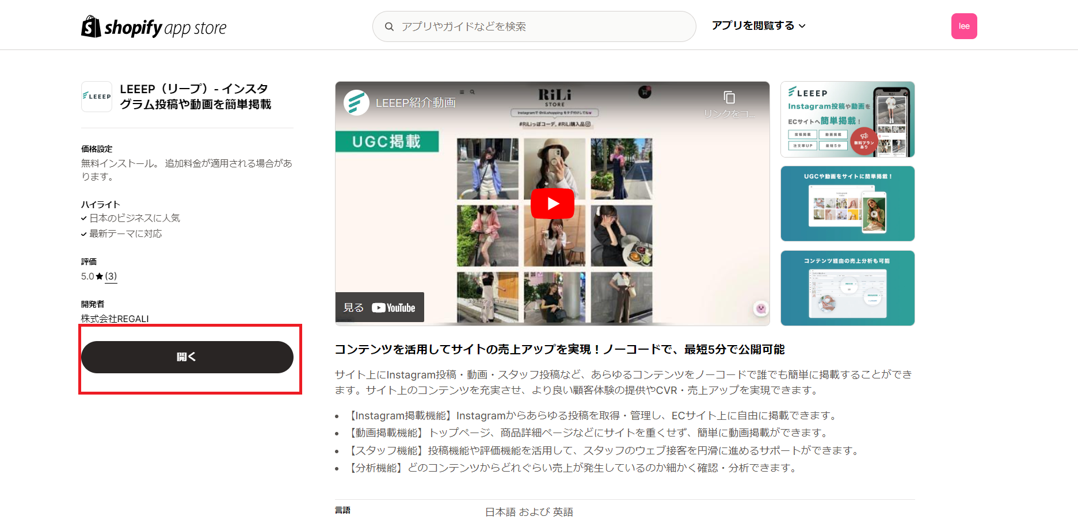The image size is (1078, 528).
Task: Click the コンテンツを活用して headline text
Action: [x=560, y=350]
